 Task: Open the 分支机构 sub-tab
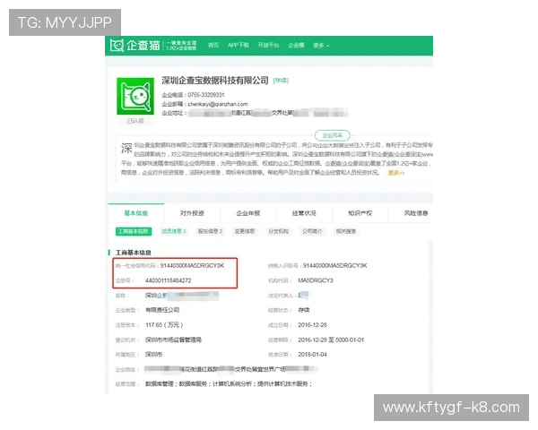tap(278, 231)
